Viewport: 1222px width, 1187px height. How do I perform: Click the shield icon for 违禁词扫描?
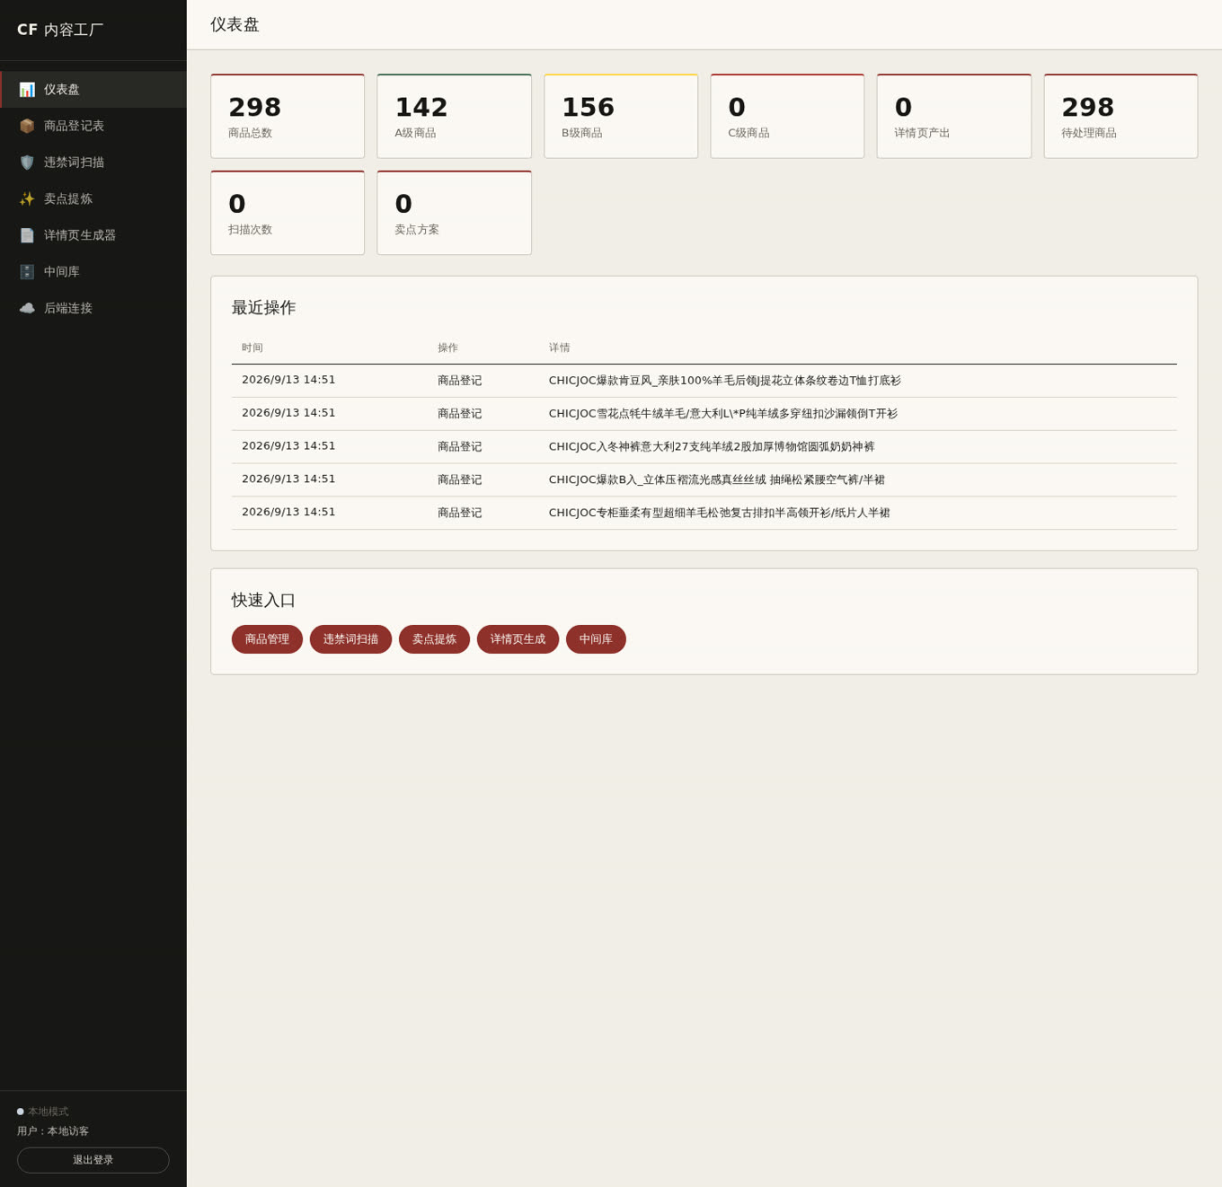(27, 163)
